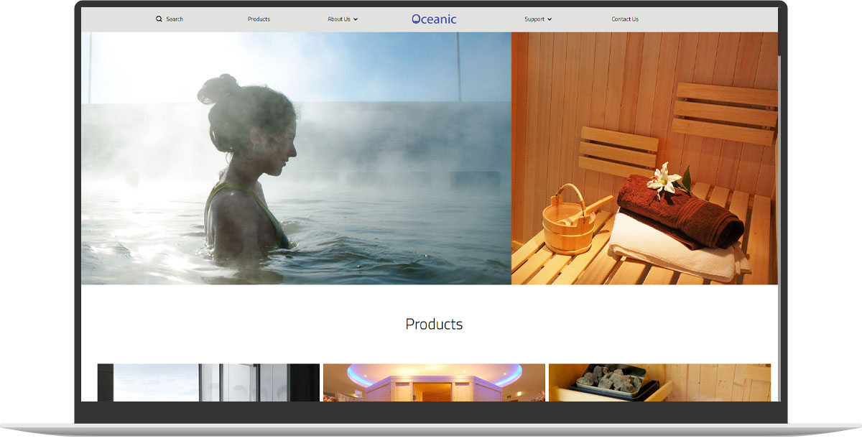Open the Products menu item
862x441 pixels.
(259, 19)
